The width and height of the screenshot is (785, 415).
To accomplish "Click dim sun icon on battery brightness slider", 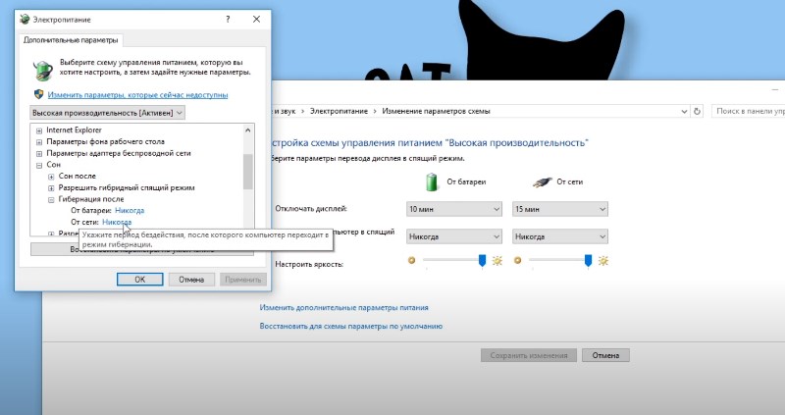I will coord(411,260).
